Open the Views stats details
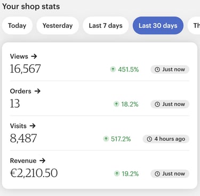 point(23,56)
